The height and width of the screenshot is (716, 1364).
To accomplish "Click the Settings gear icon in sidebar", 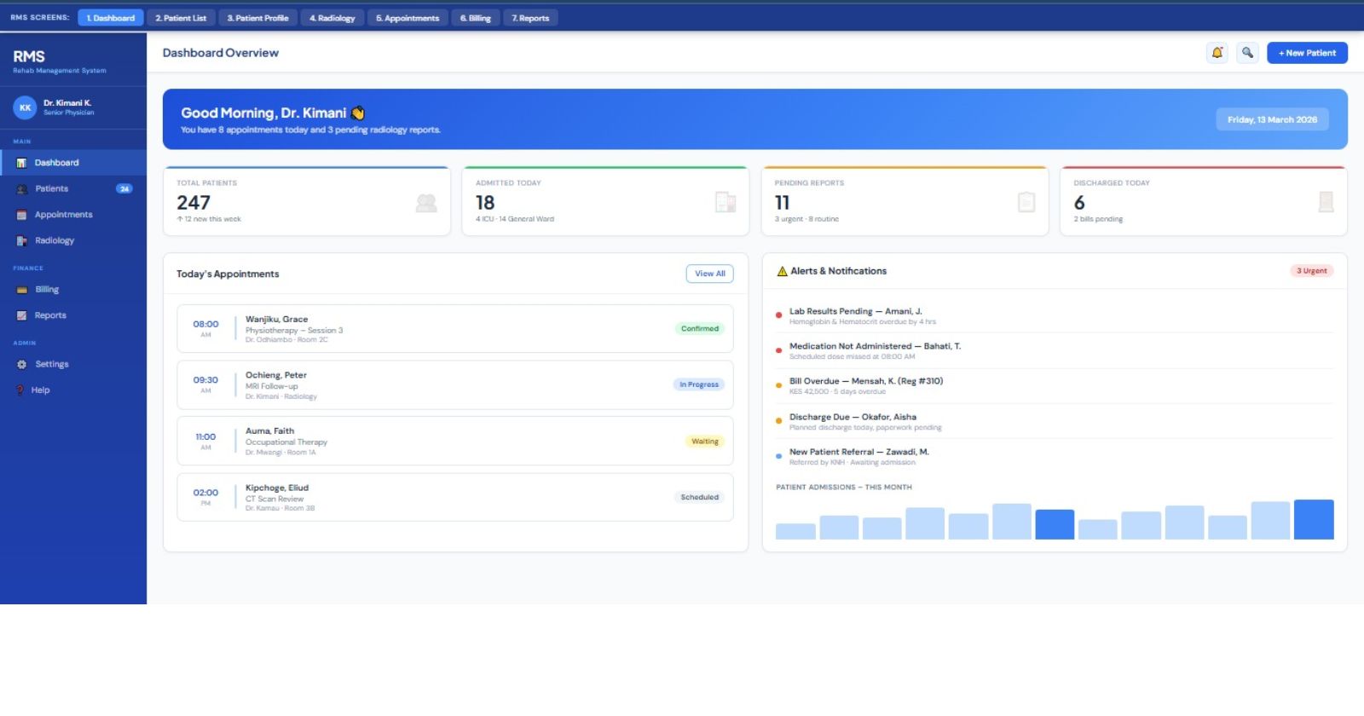I will (x=22, y=365).
